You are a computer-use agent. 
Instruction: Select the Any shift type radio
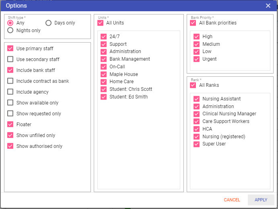click(10, 23)
